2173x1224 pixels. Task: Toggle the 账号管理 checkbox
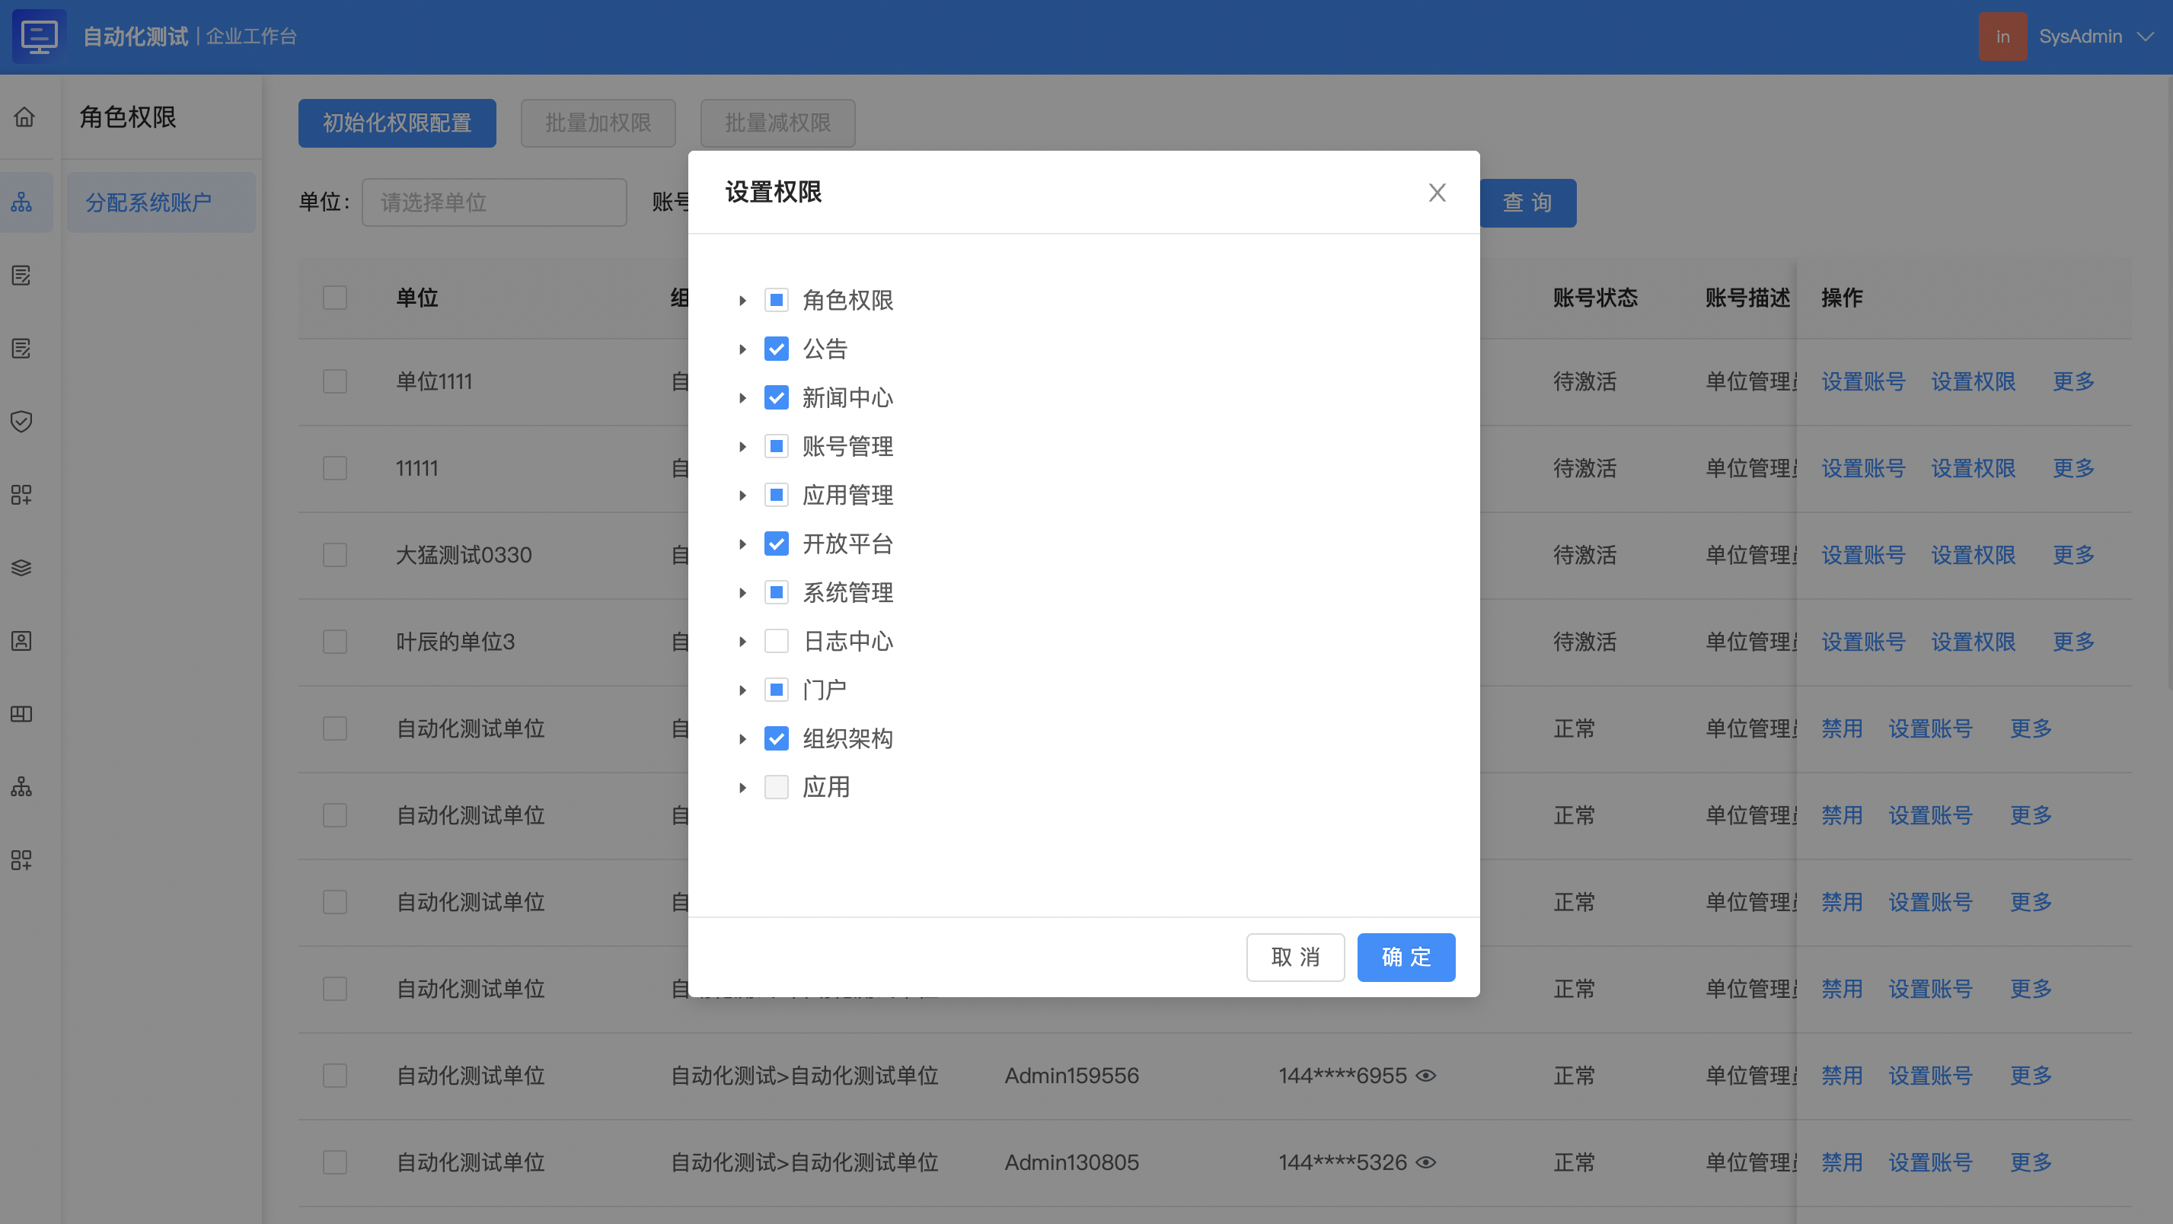pos(776,446)
